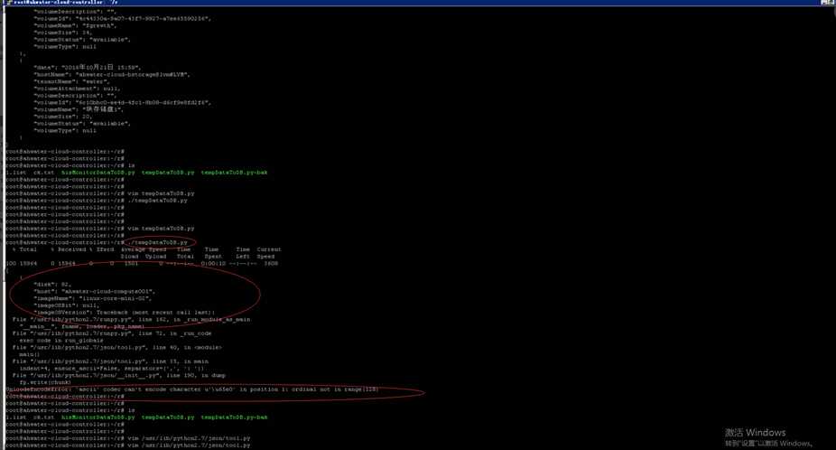Viewport: 836px width, 450px height.
Task: Select the "volumeSize": 34 line
Action: [x=63, y=33]
